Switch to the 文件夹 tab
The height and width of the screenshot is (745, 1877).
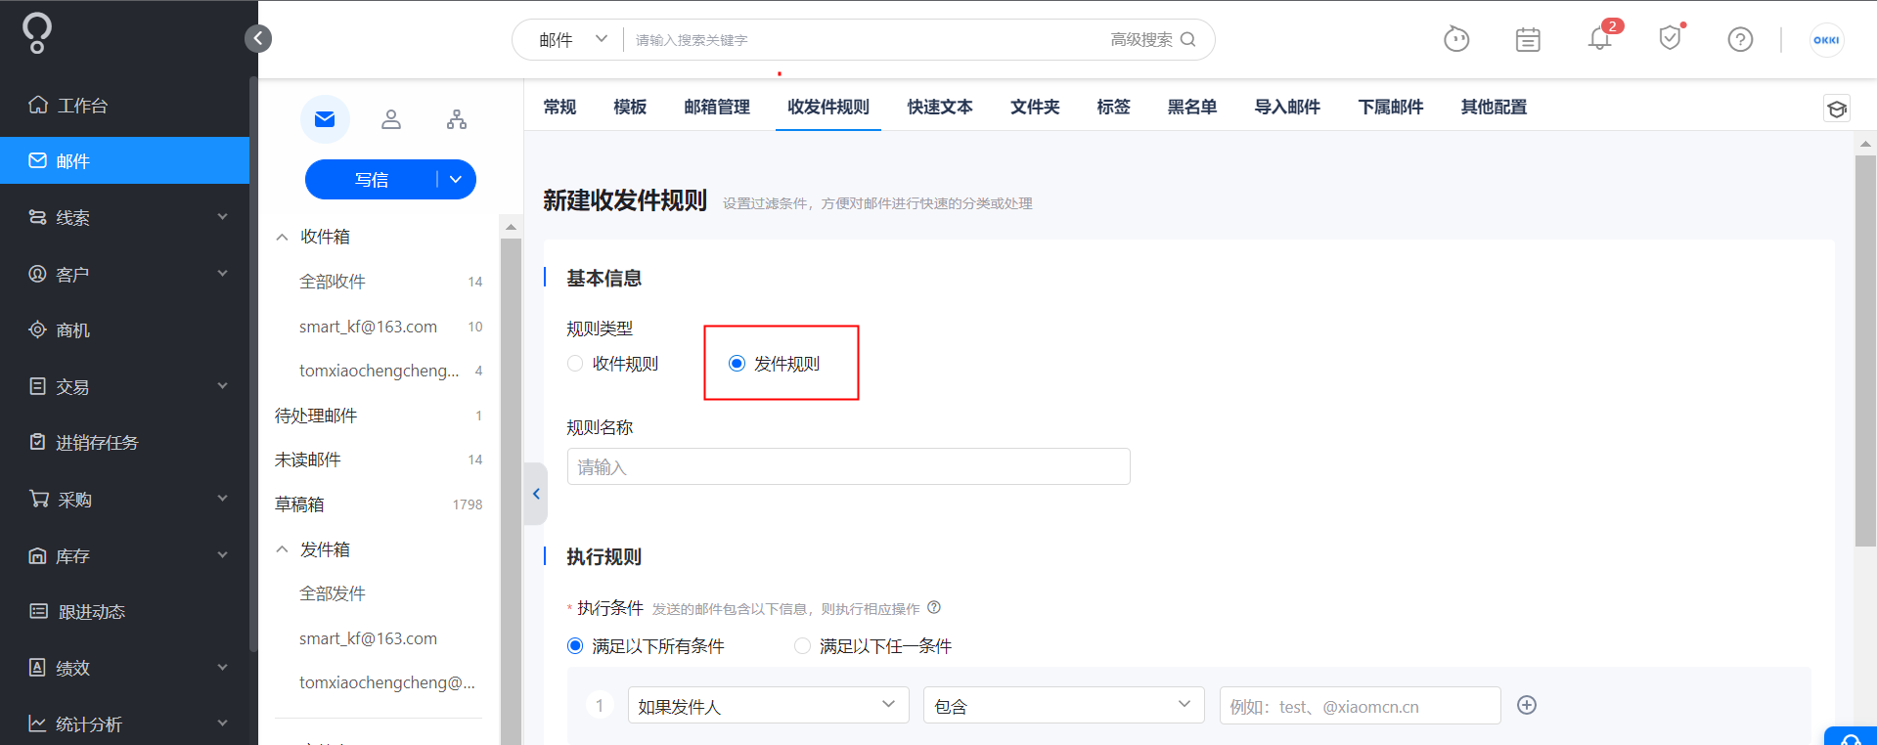tap(1035, 107)
